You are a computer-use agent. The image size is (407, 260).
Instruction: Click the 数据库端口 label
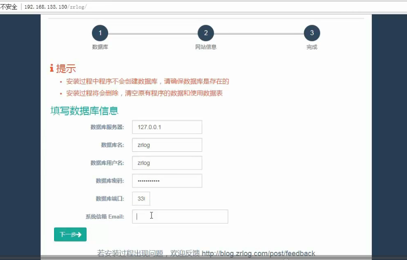click(110, 199)
